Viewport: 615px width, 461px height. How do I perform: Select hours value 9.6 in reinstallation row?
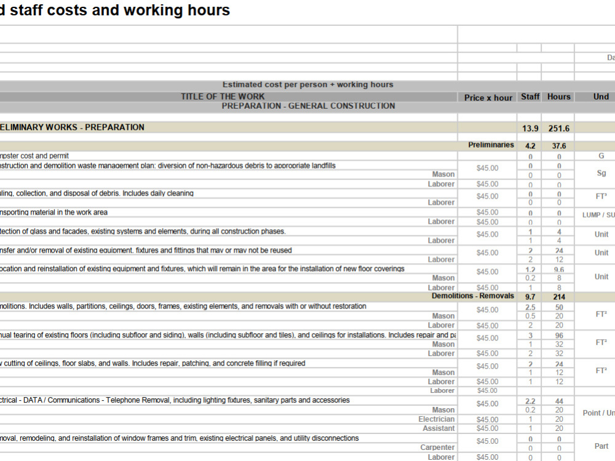558,270
